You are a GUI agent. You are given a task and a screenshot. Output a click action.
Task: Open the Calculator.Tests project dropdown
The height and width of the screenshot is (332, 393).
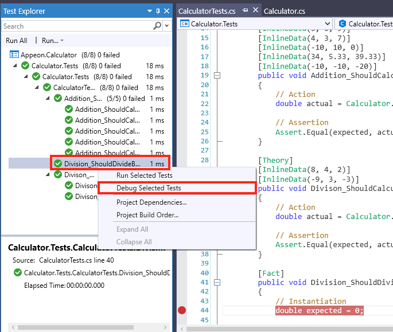(x=328, y=24)
